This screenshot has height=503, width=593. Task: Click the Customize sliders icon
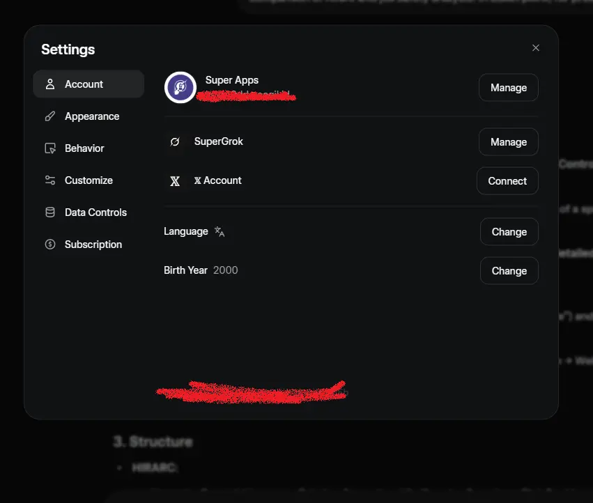point(50,180)
